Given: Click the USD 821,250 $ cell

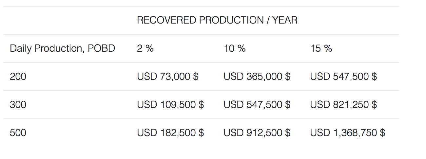Looking at the screenshot, I should (343, 105).
